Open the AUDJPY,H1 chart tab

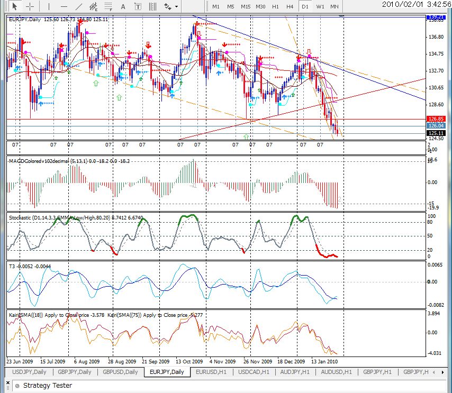(x=295, y=372)
